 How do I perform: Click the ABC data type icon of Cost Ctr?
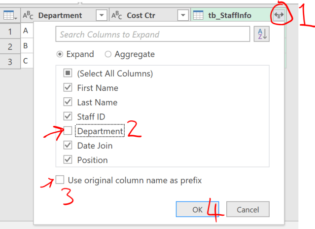[116, 15]
